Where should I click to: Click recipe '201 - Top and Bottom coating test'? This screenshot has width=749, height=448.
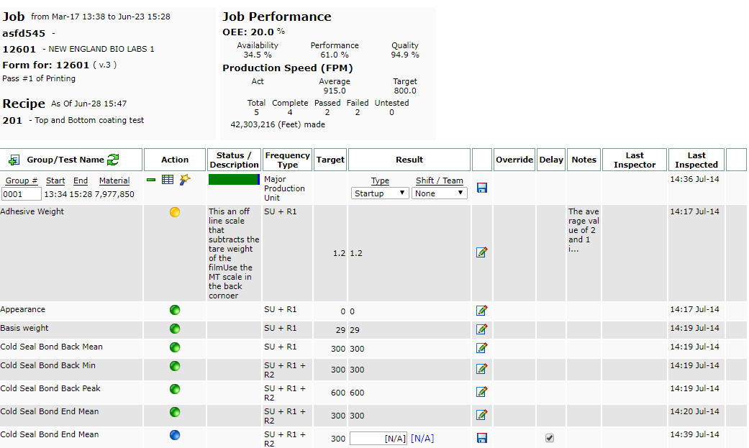[73, 120]
